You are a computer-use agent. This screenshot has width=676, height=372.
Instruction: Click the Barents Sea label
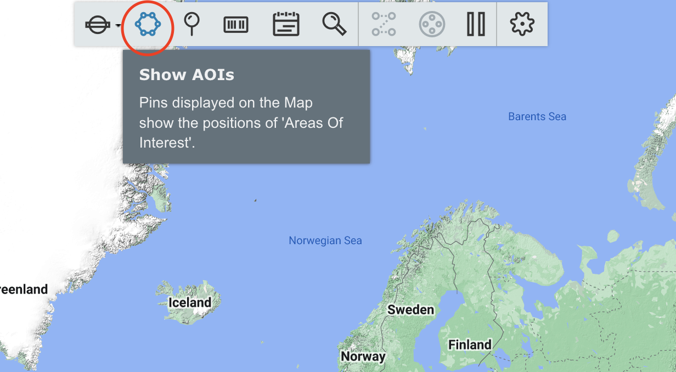pyautogui.click(x=537, y=116)
